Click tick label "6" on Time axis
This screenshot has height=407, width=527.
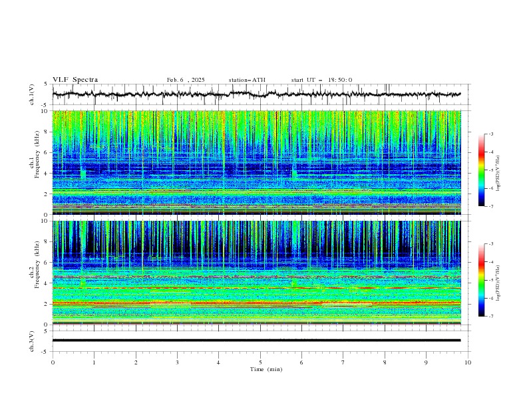click(301, 362)
